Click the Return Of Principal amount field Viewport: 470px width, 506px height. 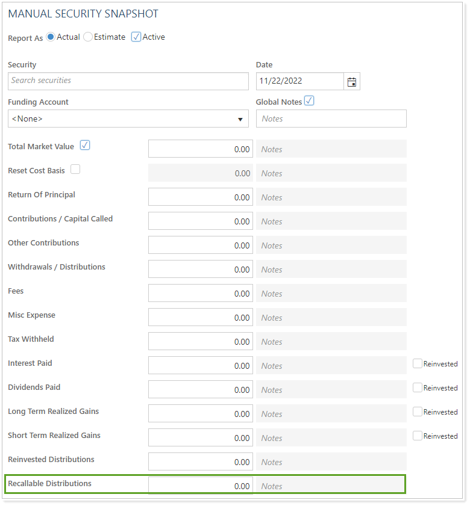200,197
